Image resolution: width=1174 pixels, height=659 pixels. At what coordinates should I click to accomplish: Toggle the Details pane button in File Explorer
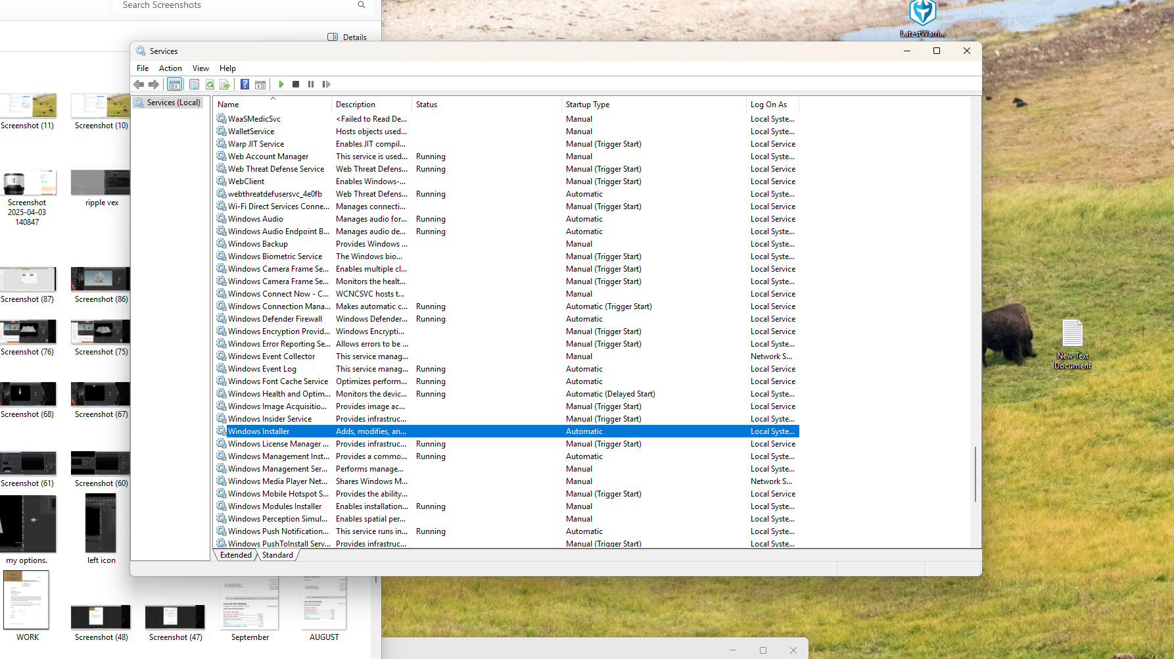(347, 37)
